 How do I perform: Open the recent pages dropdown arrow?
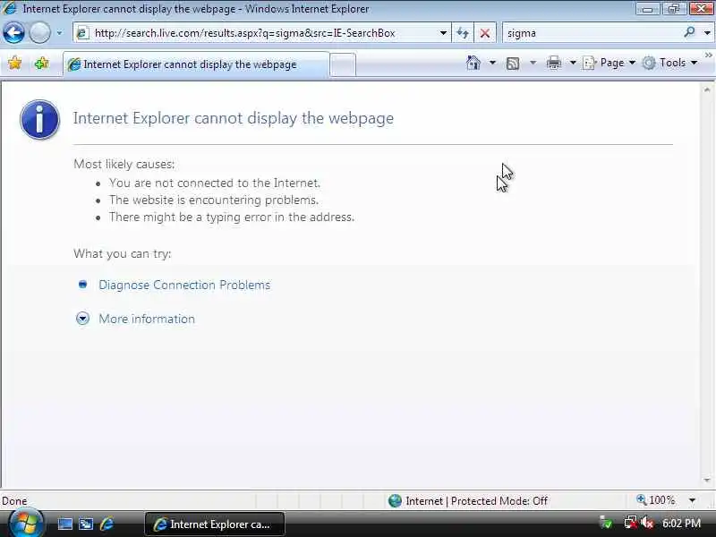(x=59, y=33)
